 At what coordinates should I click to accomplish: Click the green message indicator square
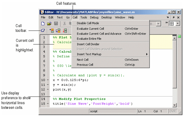[x=179, y=36]
